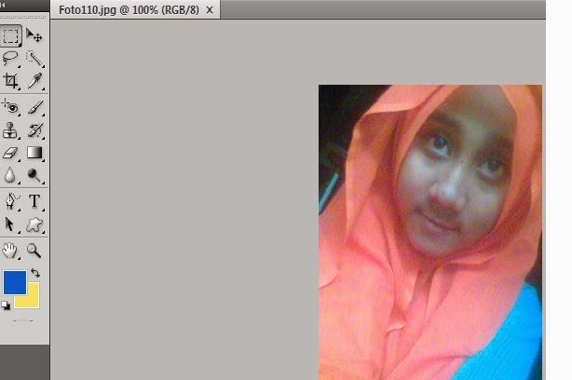This screenshot has height=380, width=572.
Task: Reset to default black and white colors
Action: click(x=6, y=305)
